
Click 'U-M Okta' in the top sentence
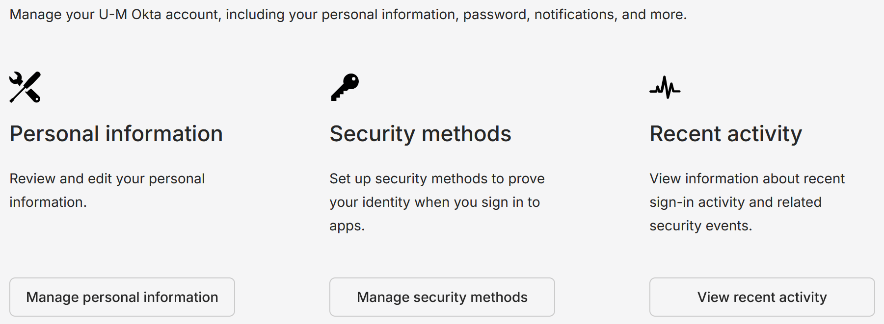tap(130, 14)
